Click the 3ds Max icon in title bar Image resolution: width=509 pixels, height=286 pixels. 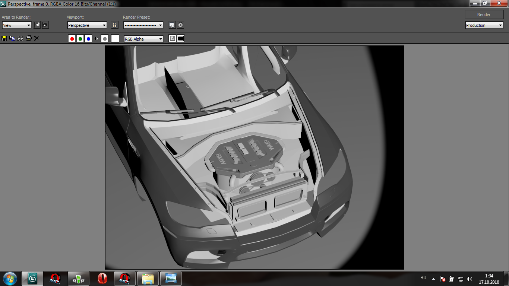[3, 3]
